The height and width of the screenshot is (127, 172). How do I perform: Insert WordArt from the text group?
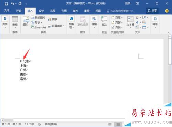pyautogui.click(x=138, y=22)
